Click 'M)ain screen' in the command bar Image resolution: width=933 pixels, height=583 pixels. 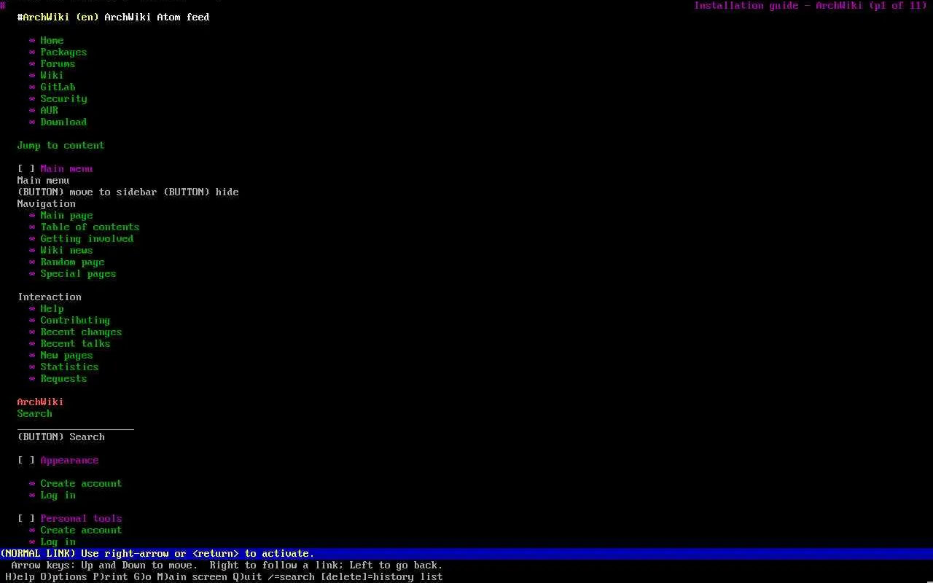point(192,576)
